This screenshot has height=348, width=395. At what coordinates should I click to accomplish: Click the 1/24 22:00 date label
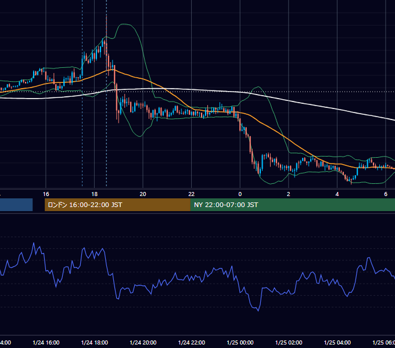[x=192, y=342]
